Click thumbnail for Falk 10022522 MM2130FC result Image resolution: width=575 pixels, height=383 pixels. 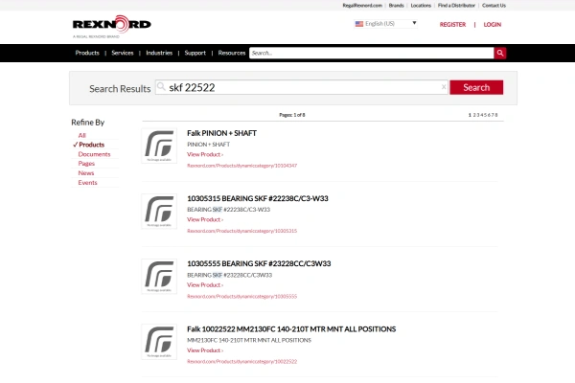[159, 342]
